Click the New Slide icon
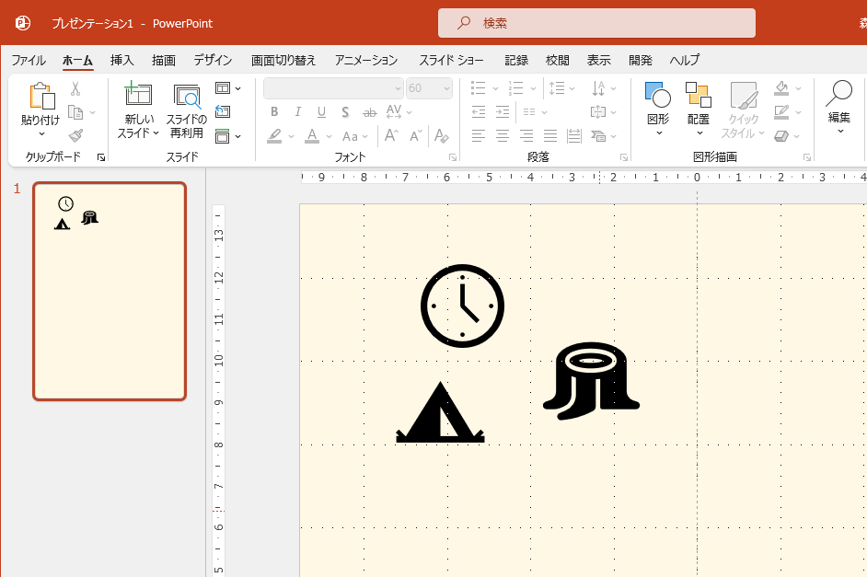The height and width of the screenshot is (577, 867). 138,94
